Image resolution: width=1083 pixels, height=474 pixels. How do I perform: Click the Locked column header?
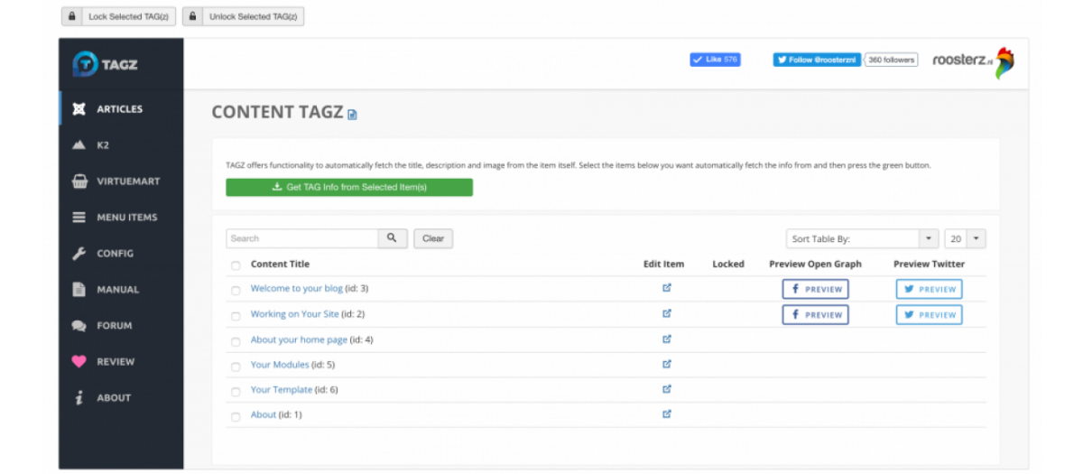coord(728,265)
